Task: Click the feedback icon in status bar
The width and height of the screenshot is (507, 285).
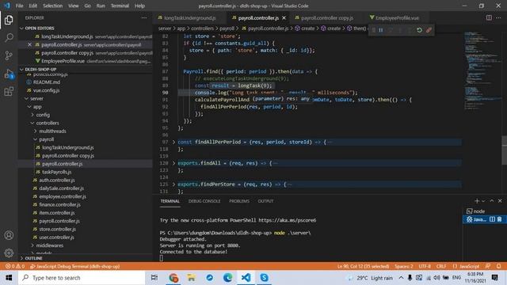Action: [488, 266]
